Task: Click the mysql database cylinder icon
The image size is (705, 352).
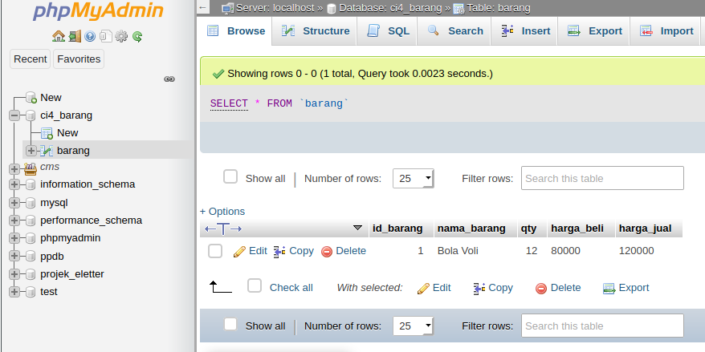Action: (x=31, y=203)
